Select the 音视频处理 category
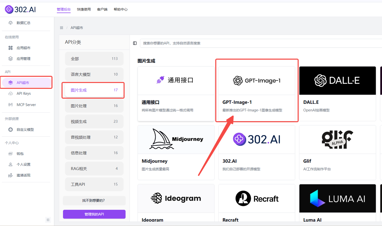This screenshot has width=382, height=226. pos(94,137)
